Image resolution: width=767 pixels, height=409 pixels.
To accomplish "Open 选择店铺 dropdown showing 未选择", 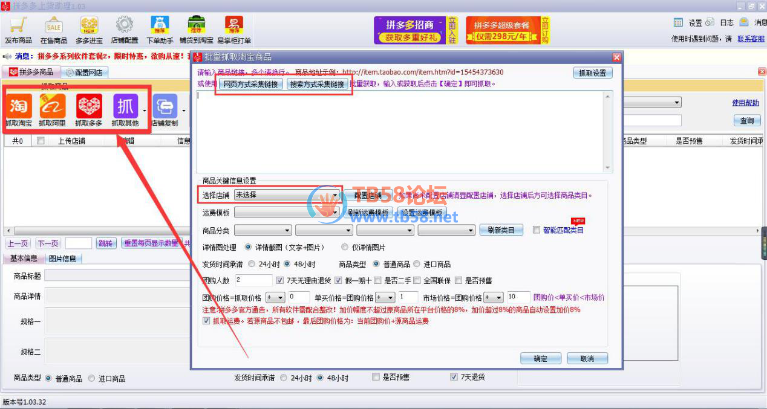I will (x=287, y=196).
